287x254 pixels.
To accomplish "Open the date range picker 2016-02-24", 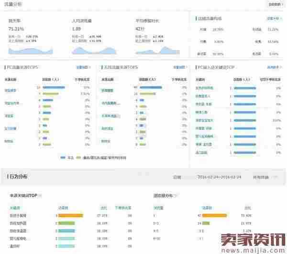I will tap(219, 177).
